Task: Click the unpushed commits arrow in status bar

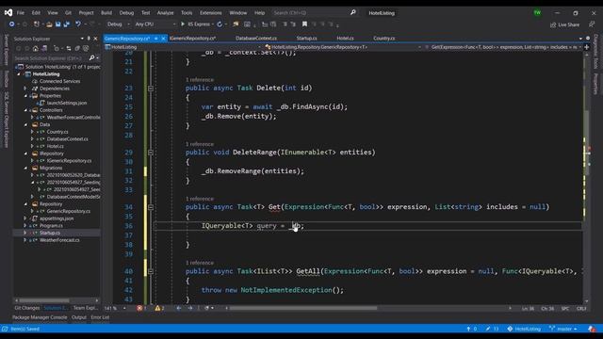Action: (468, 329)
